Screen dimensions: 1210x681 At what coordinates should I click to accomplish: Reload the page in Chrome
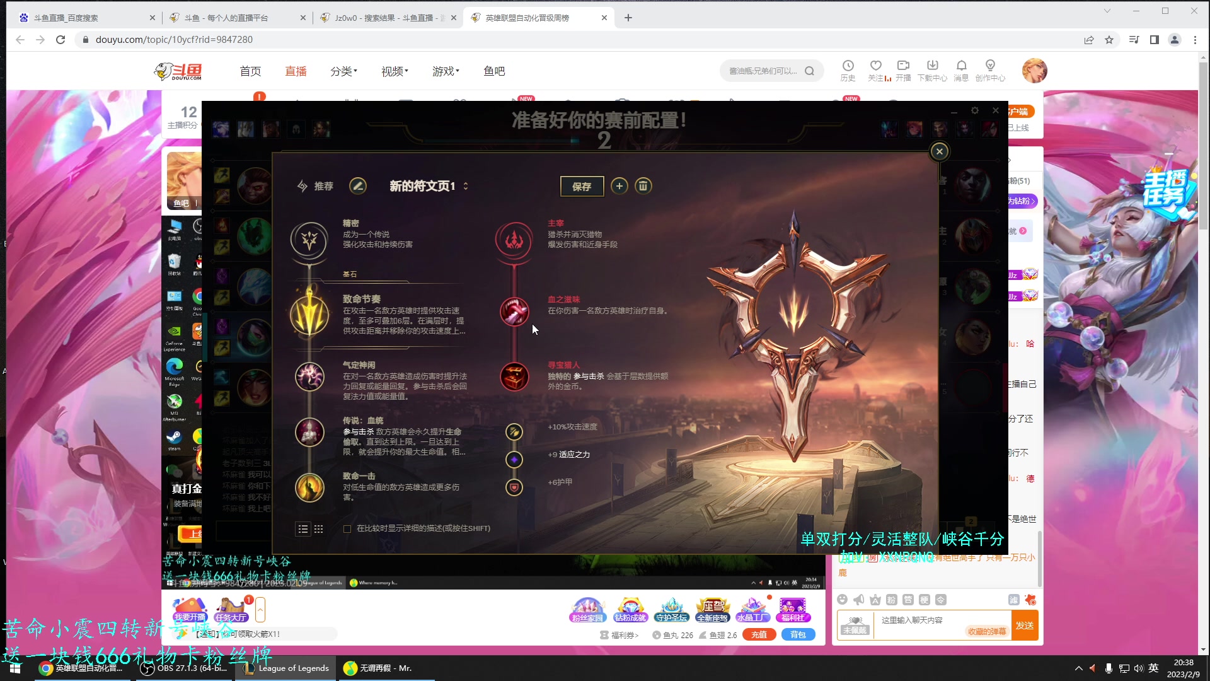coord(60,40)
